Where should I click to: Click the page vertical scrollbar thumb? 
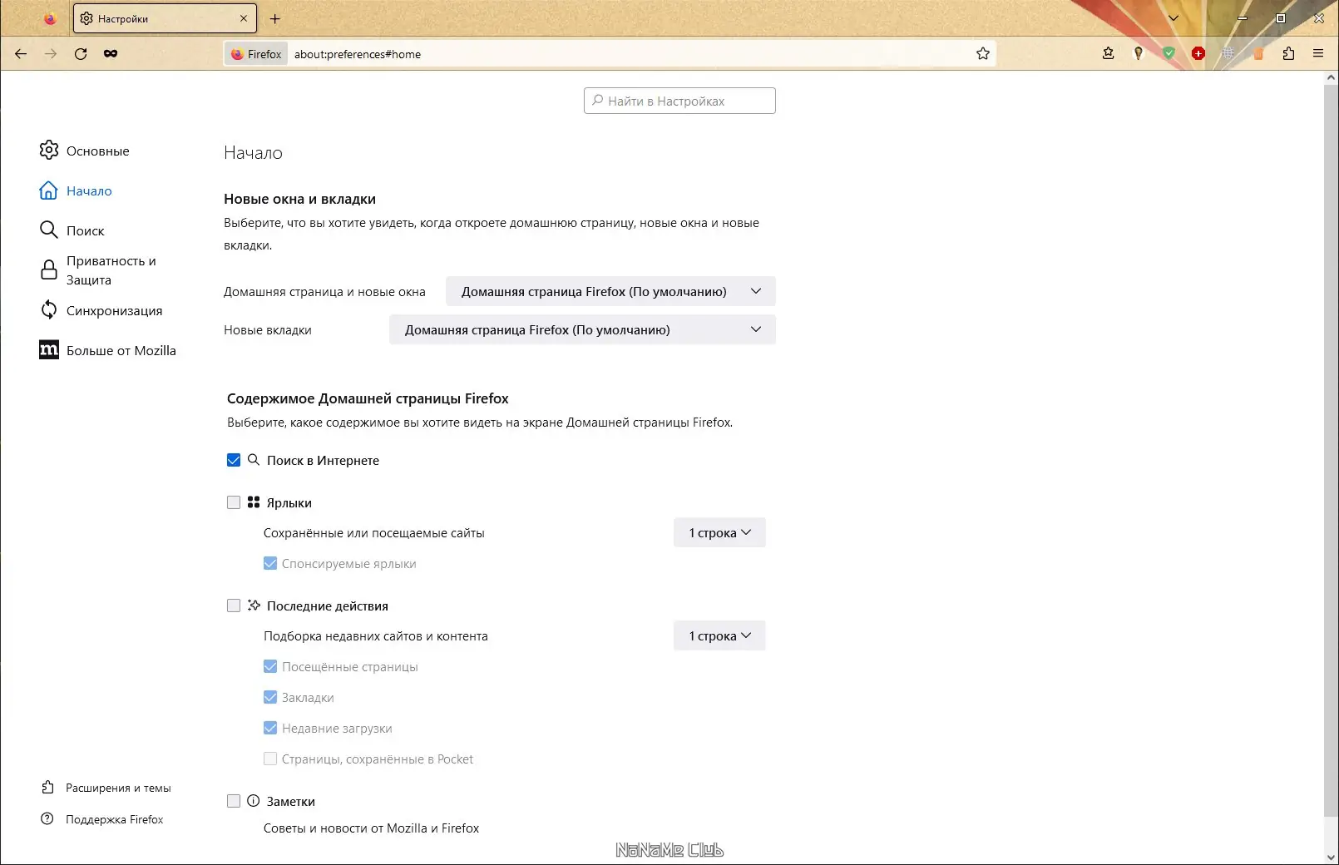point(1331,449)
